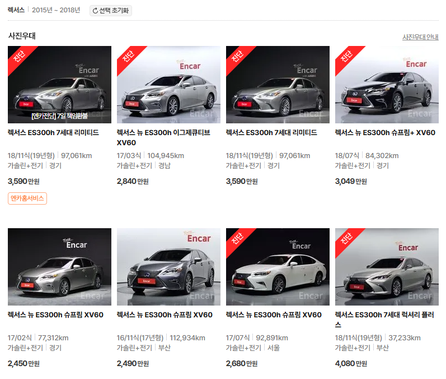446x379 pixels.
Task: Open 슈프림 XV60 title above 16/11식(17년형)
Action: [x=165, y=315]
